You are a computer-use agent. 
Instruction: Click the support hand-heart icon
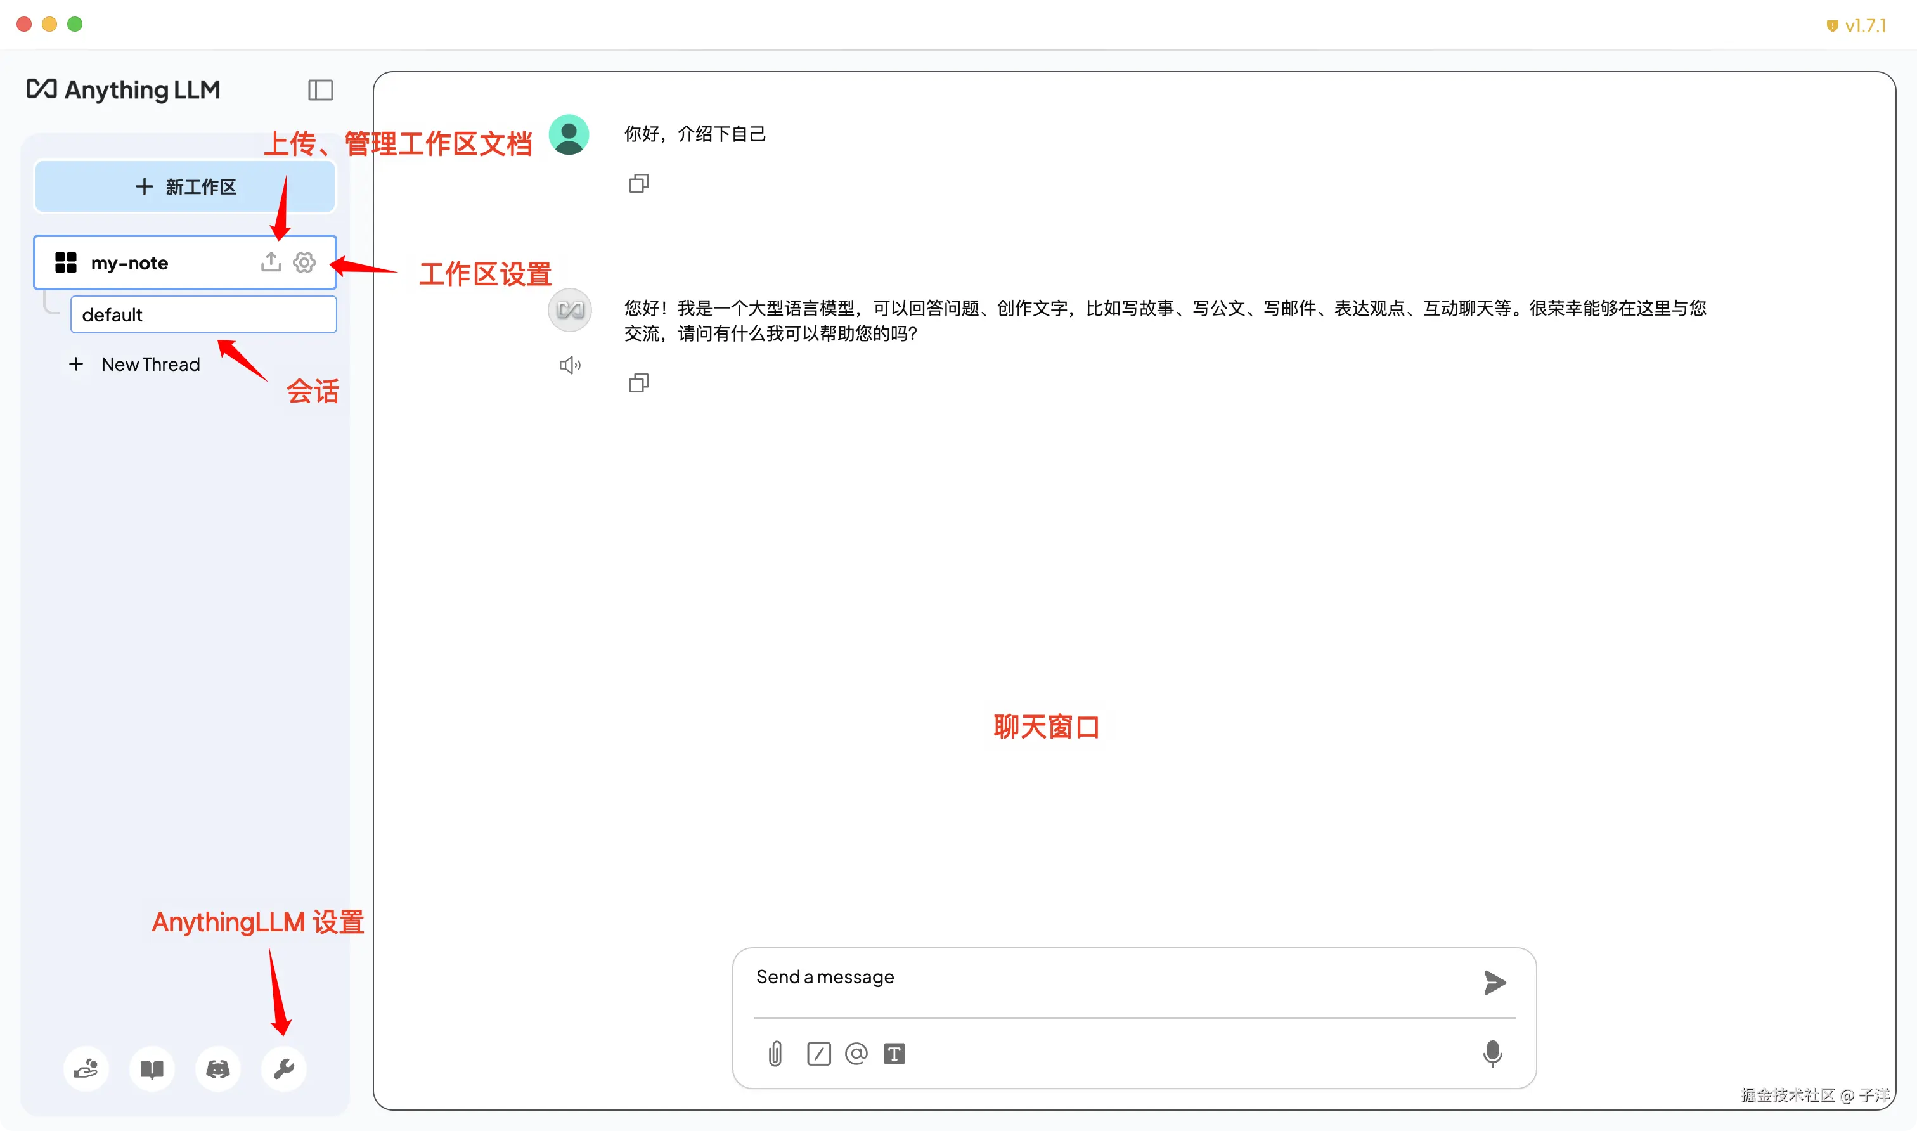click(x=86, y=1068)
